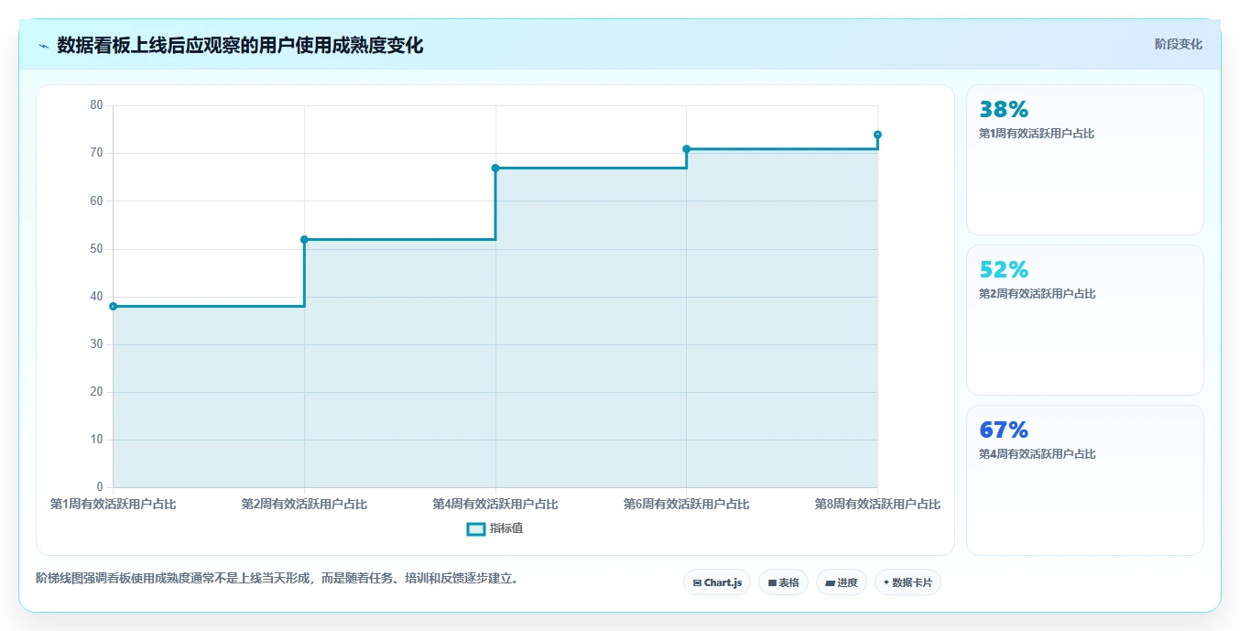
Task: Toggle the 指标值 legend item
Action: (x=495, y=528)
